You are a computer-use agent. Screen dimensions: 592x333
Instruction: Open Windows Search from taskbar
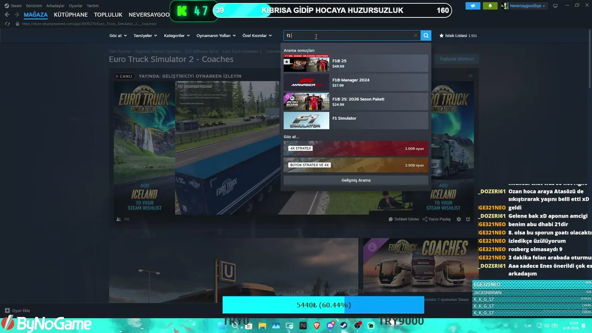pos(235,326)
